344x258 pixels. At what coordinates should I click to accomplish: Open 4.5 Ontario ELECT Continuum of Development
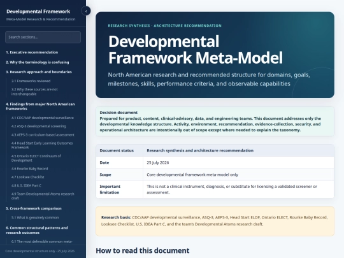[x=36, y=158]
